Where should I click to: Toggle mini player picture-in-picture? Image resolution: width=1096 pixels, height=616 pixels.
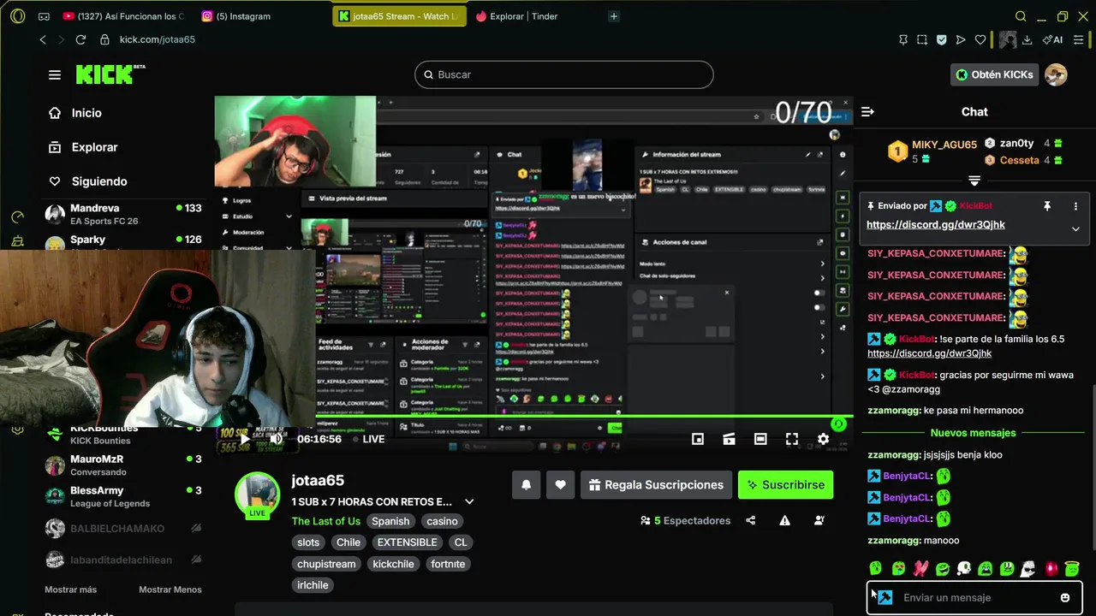[698, 439]
